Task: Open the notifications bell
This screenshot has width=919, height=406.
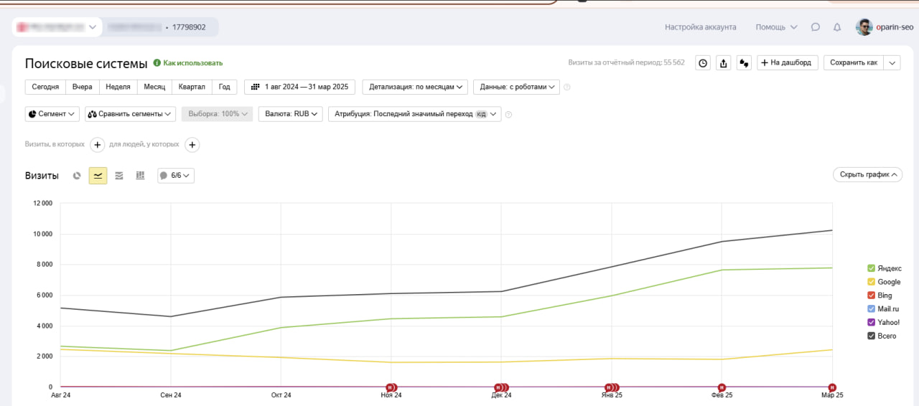Action: click(x=837, y=27)
